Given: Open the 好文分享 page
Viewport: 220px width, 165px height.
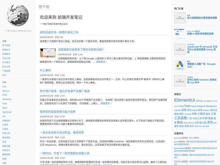Looking at the screenshot, I should coord(6,67).
